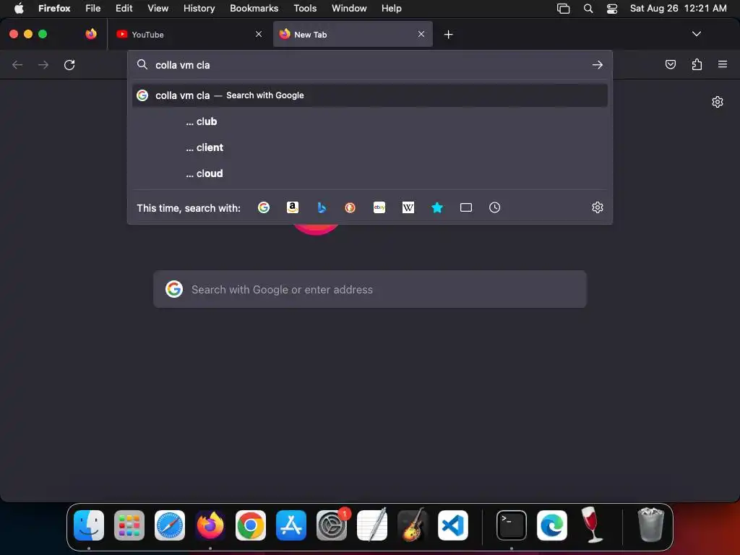Viewport: 740px width, 555px height.
Task: Close the YouTube tab
Action: pyautogui.click(x=259, y=34)
